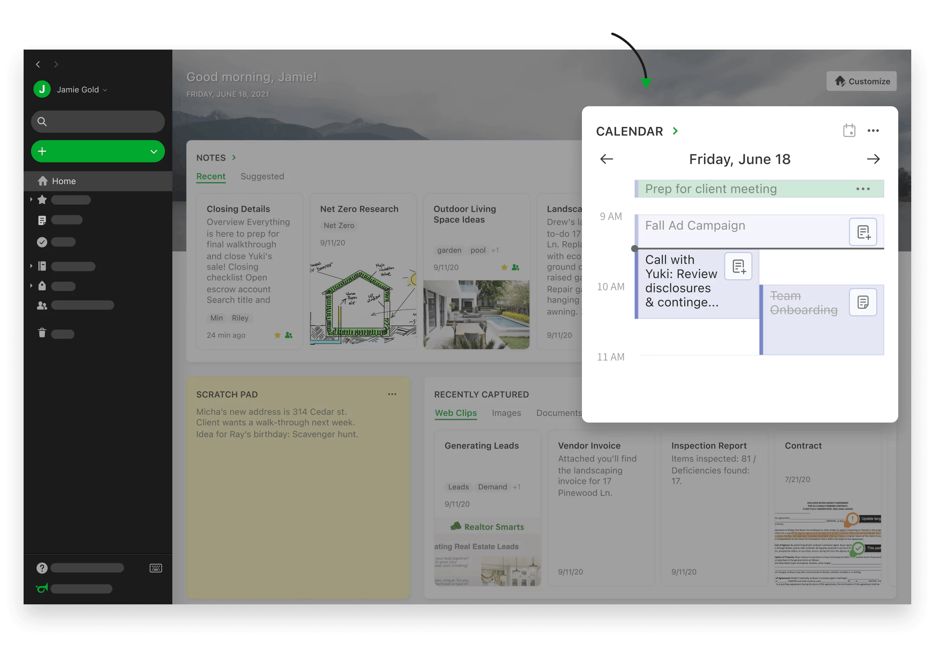Toggle the star on Outdoor Living Space Ideas

coord(505,267)
